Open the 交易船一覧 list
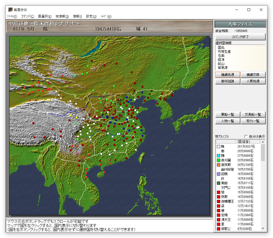The image size is (273, 238). 253,115
